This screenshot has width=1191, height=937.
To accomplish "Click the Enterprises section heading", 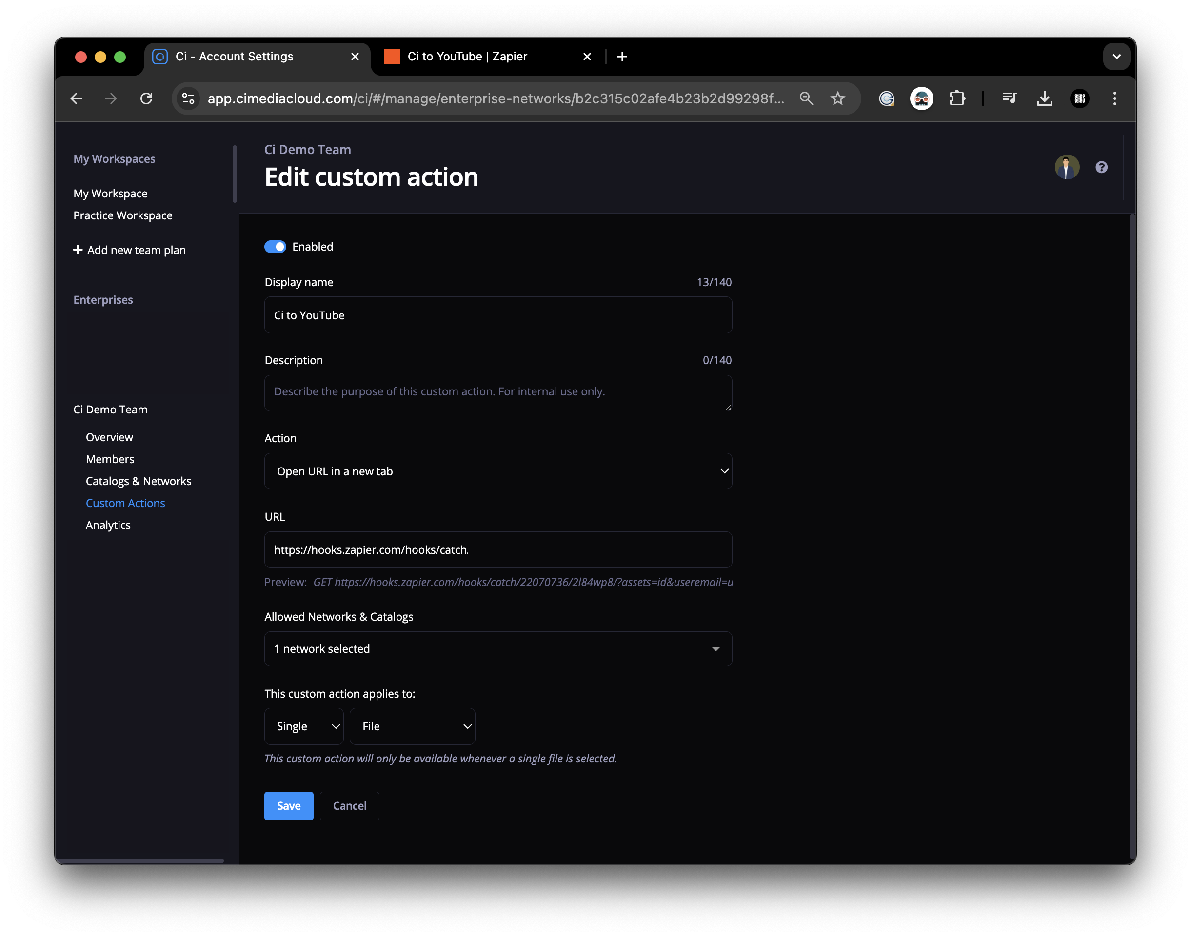I will click(x=103, y=300).
